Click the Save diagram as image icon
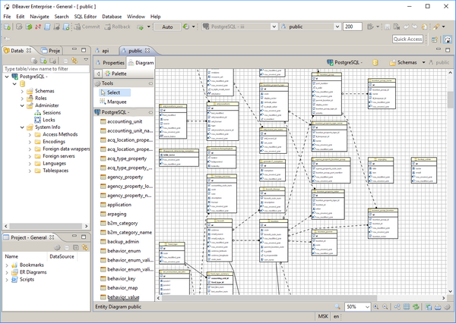The width and height of the screenshot is (456, 323). point(429,307)
